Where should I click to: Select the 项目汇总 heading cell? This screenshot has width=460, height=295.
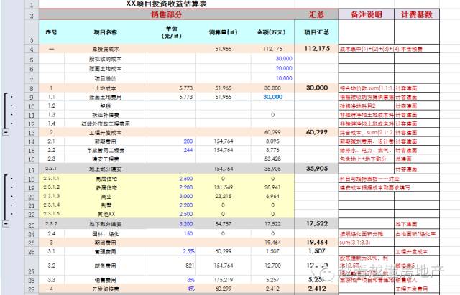coord(316,32)
